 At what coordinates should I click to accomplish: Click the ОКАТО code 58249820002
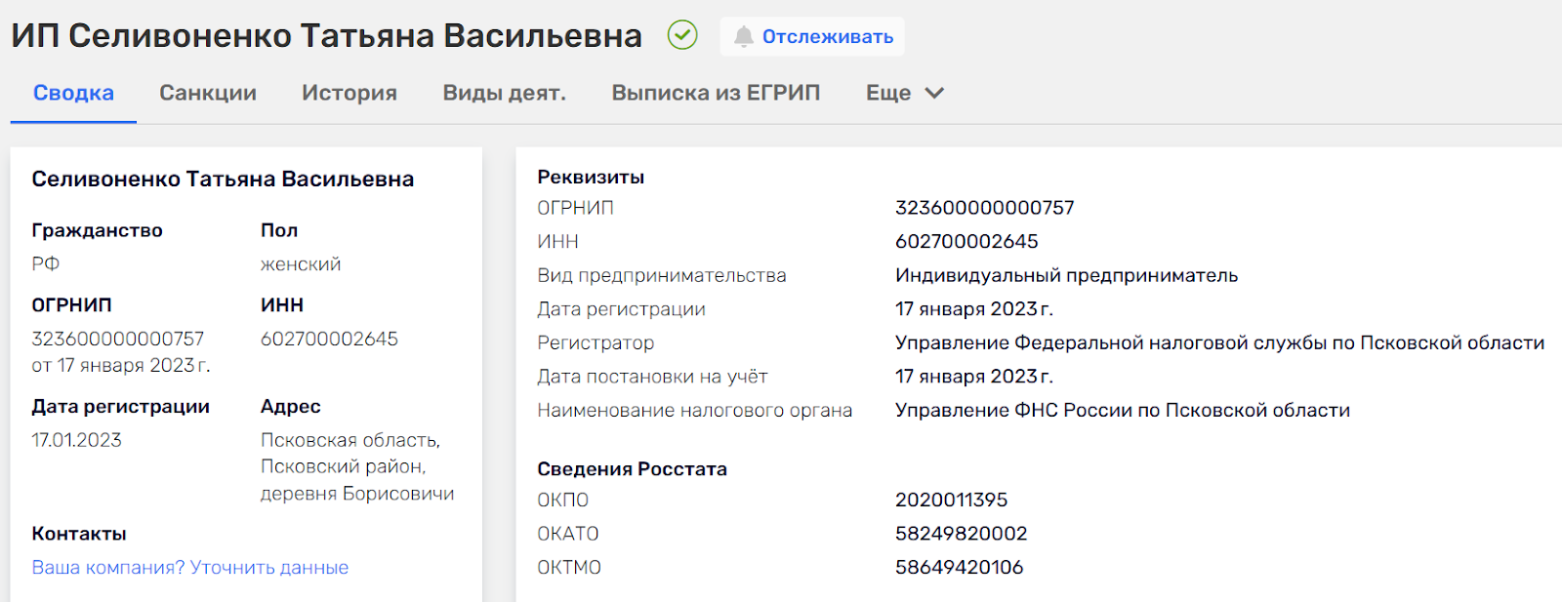tap(961, 534)
